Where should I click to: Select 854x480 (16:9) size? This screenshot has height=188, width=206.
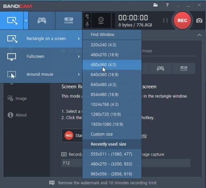click(x=112, y=94)
